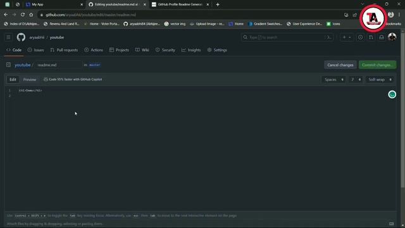Open the Icons bookmark
Viewport: 405px width, 228px height.
tap(333, 24)
